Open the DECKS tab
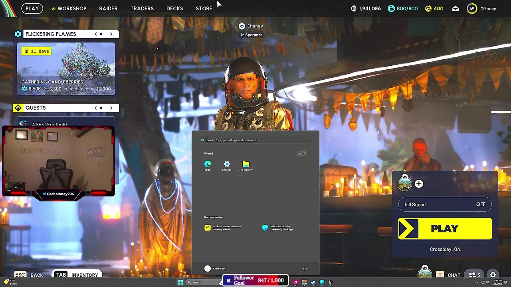 174,8
